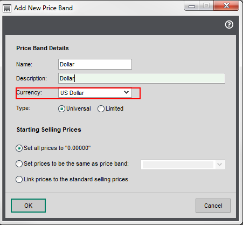The height and width of the screenshot is (225, 243).
Task: Click the disabled maximize window button
Action: point(206,6)
